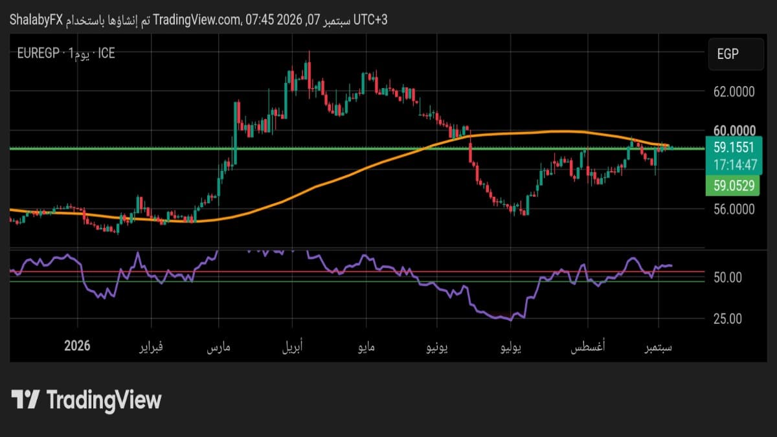Select the "EUREGP" symbol name

coord(38,53)
